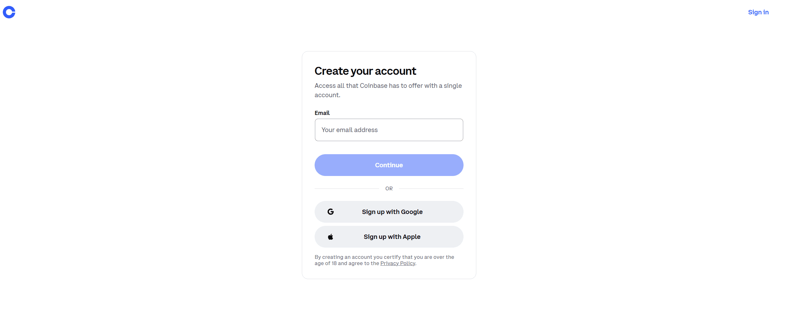Choose Sign up with Google
The height and width of the screenshot is (323, 785).
pyautogui.click(x=389, y=212)
